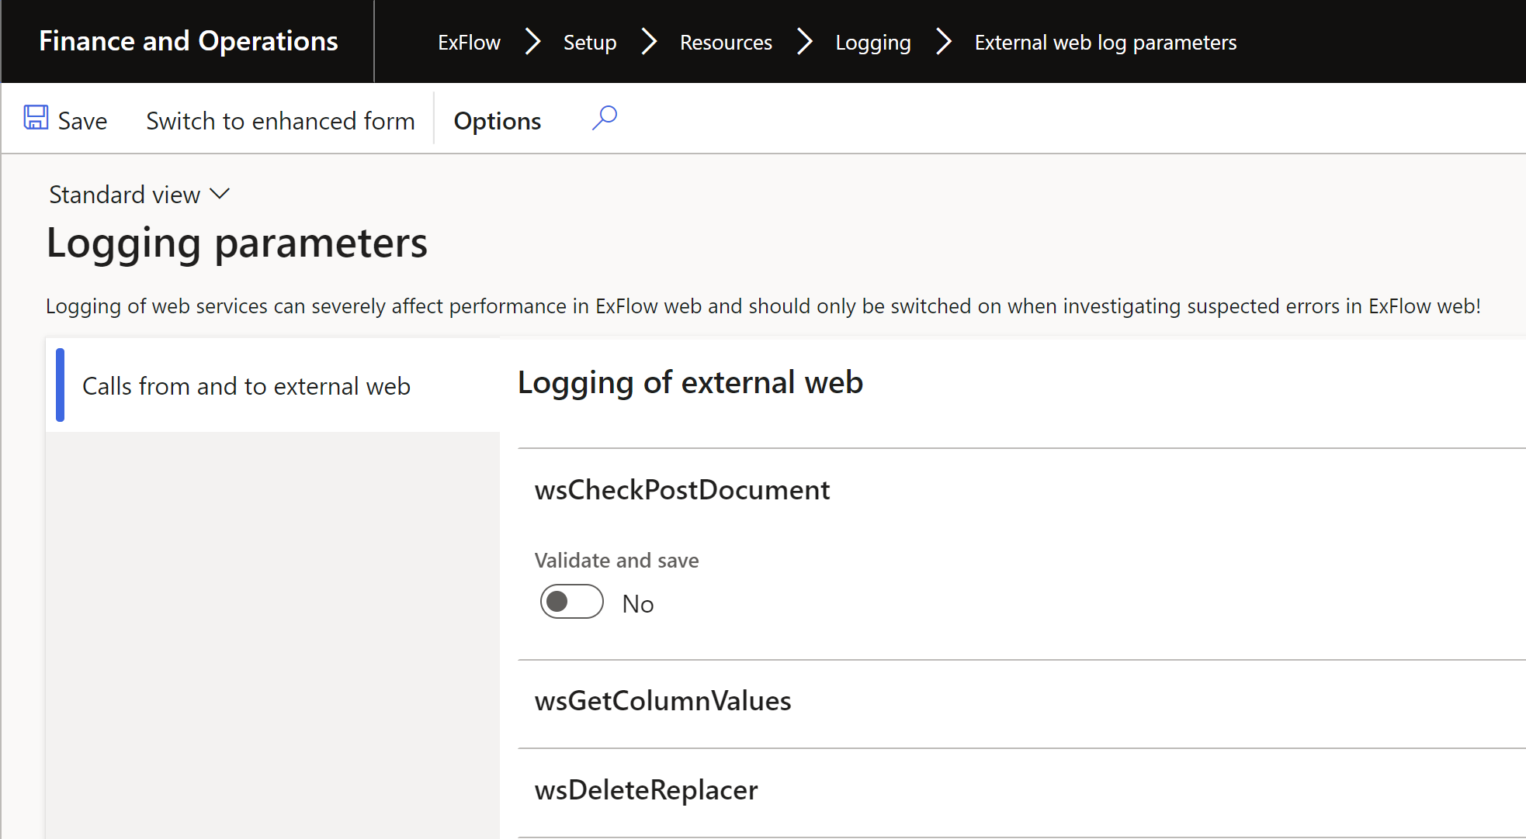Go to Setup in the breadcrumb
Screen dimensions: 1526x839
(590, 42)
